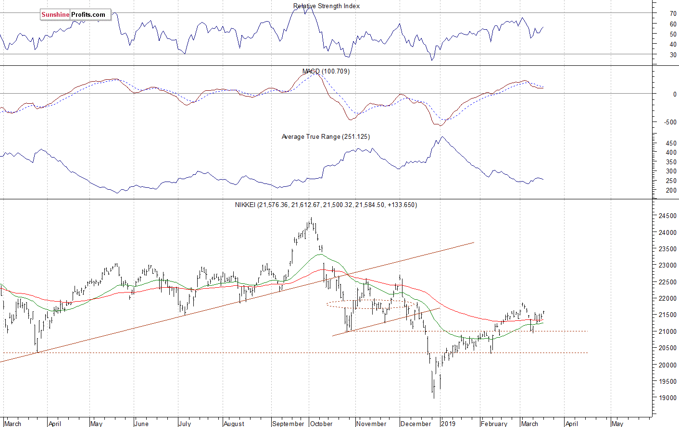Select the Average True Range (251.125) label
The width and height of the screenshot is (679, 427).
(x=326, y=136)
